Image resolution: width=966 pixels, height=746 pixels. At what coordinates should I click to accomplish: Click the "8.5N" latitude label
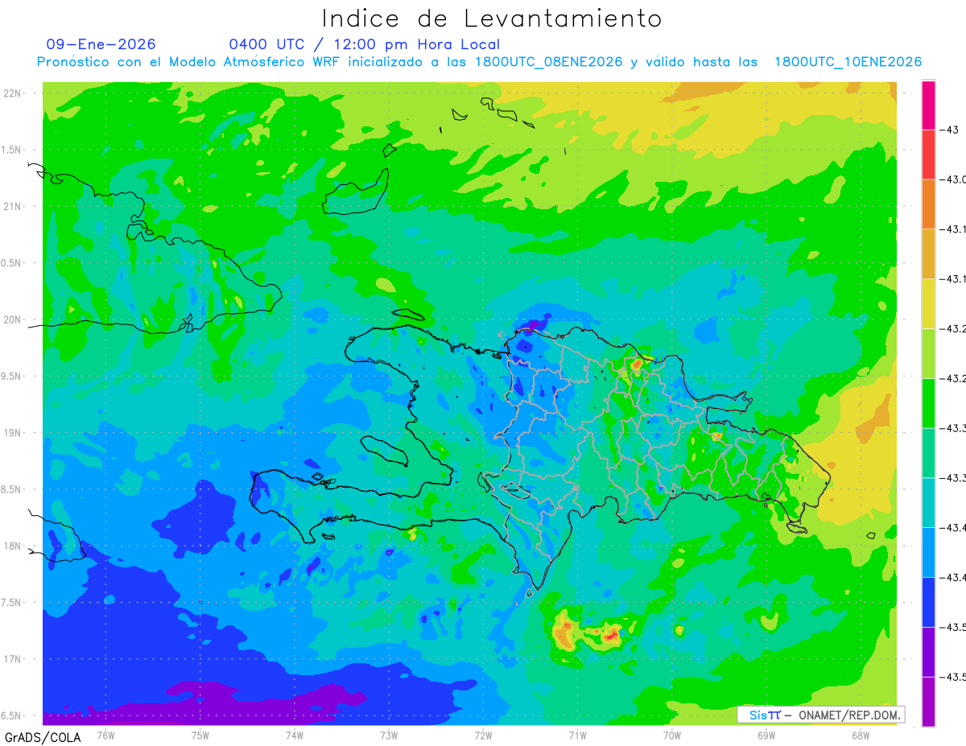tap(12, 489)
